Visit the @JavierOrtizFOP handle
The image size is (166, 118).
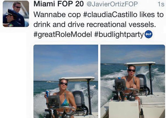click(x=112, y=4)
